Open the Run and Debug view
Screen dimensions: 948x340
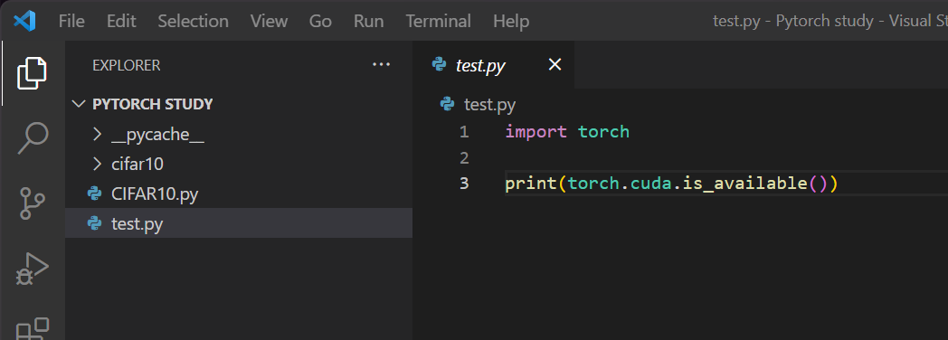tap(32, 269)
